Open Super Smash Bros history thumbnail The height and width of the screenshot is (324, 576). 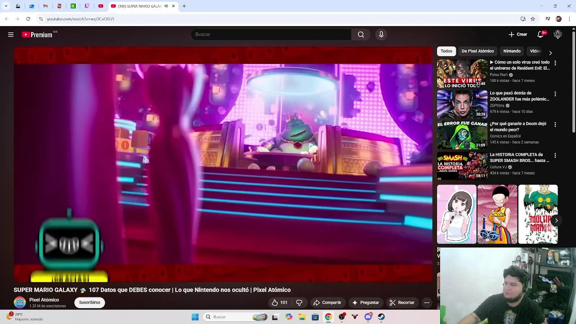pos(462,166)
